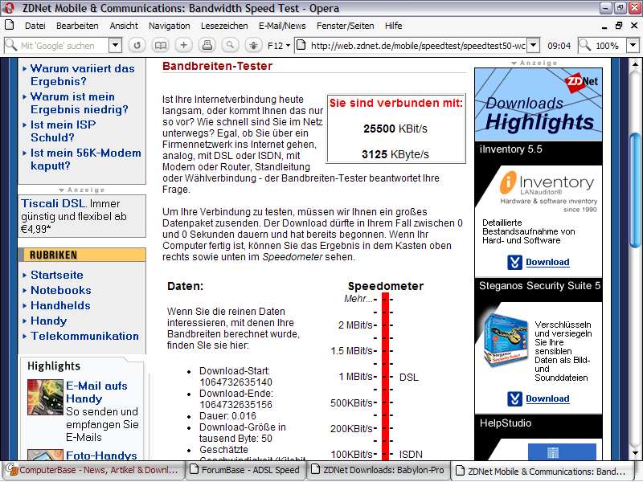The image size is (643, 482).
Task: Click the find magnifier toolbar icon
Action: [231, 45]
